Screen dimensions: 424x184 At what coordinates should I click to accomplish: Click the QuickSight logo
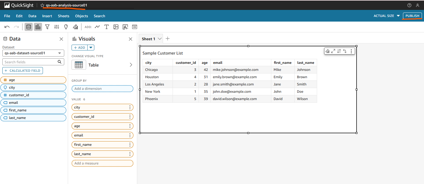[19, 5]
